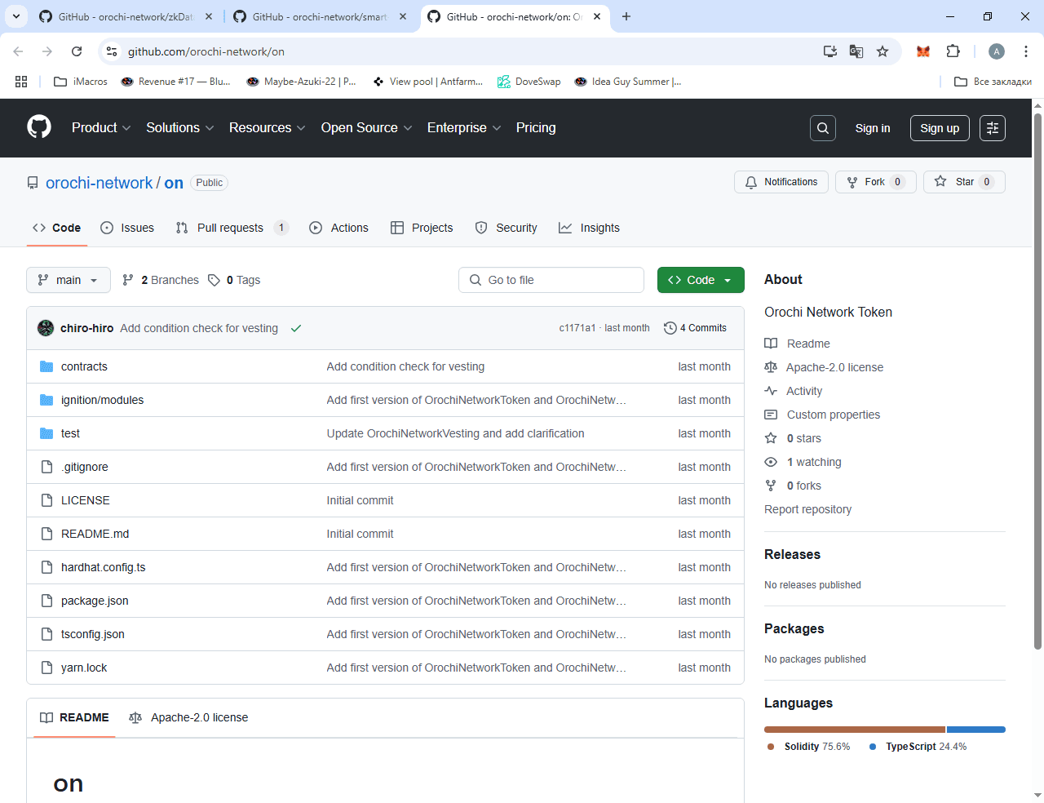Open the yarn.lock file
The height and width of the screenshot is (803, 1044).
[84, 668]
